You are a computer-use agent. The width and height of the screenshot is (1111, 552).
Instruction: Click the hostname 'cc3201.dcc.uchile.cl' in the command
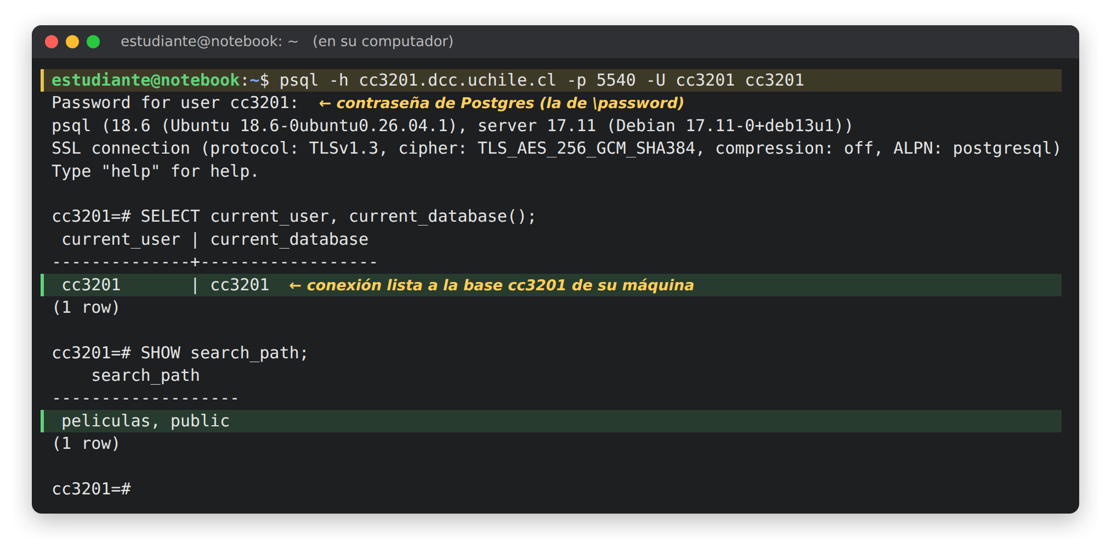coord(457,80)
